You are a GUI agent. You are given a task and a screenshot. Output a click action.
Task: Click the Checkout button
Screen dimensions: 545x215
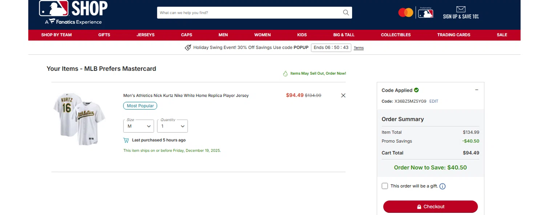(x=431, y=207)
